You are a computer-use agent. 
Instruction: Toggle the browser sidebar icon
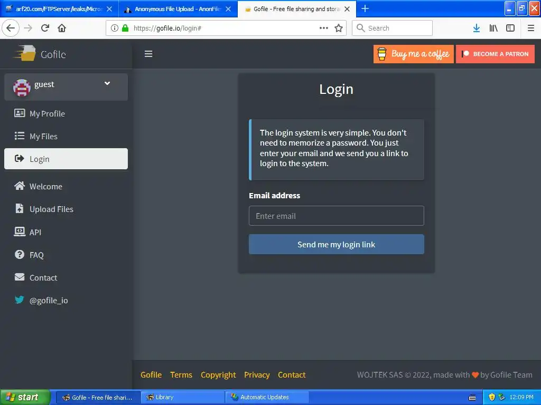(x=510, y=28)
